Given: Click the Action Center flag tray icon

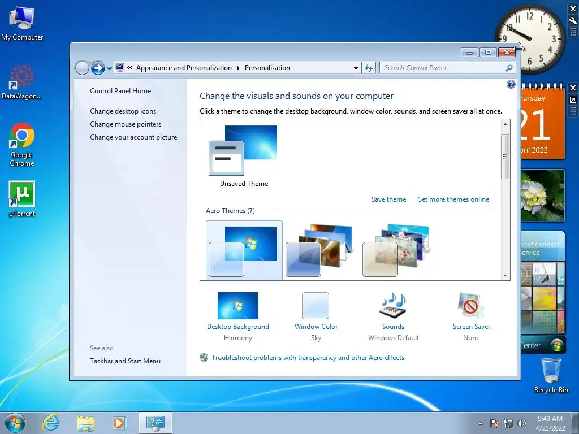Looking at the screenshot, I should pos(495,423).
